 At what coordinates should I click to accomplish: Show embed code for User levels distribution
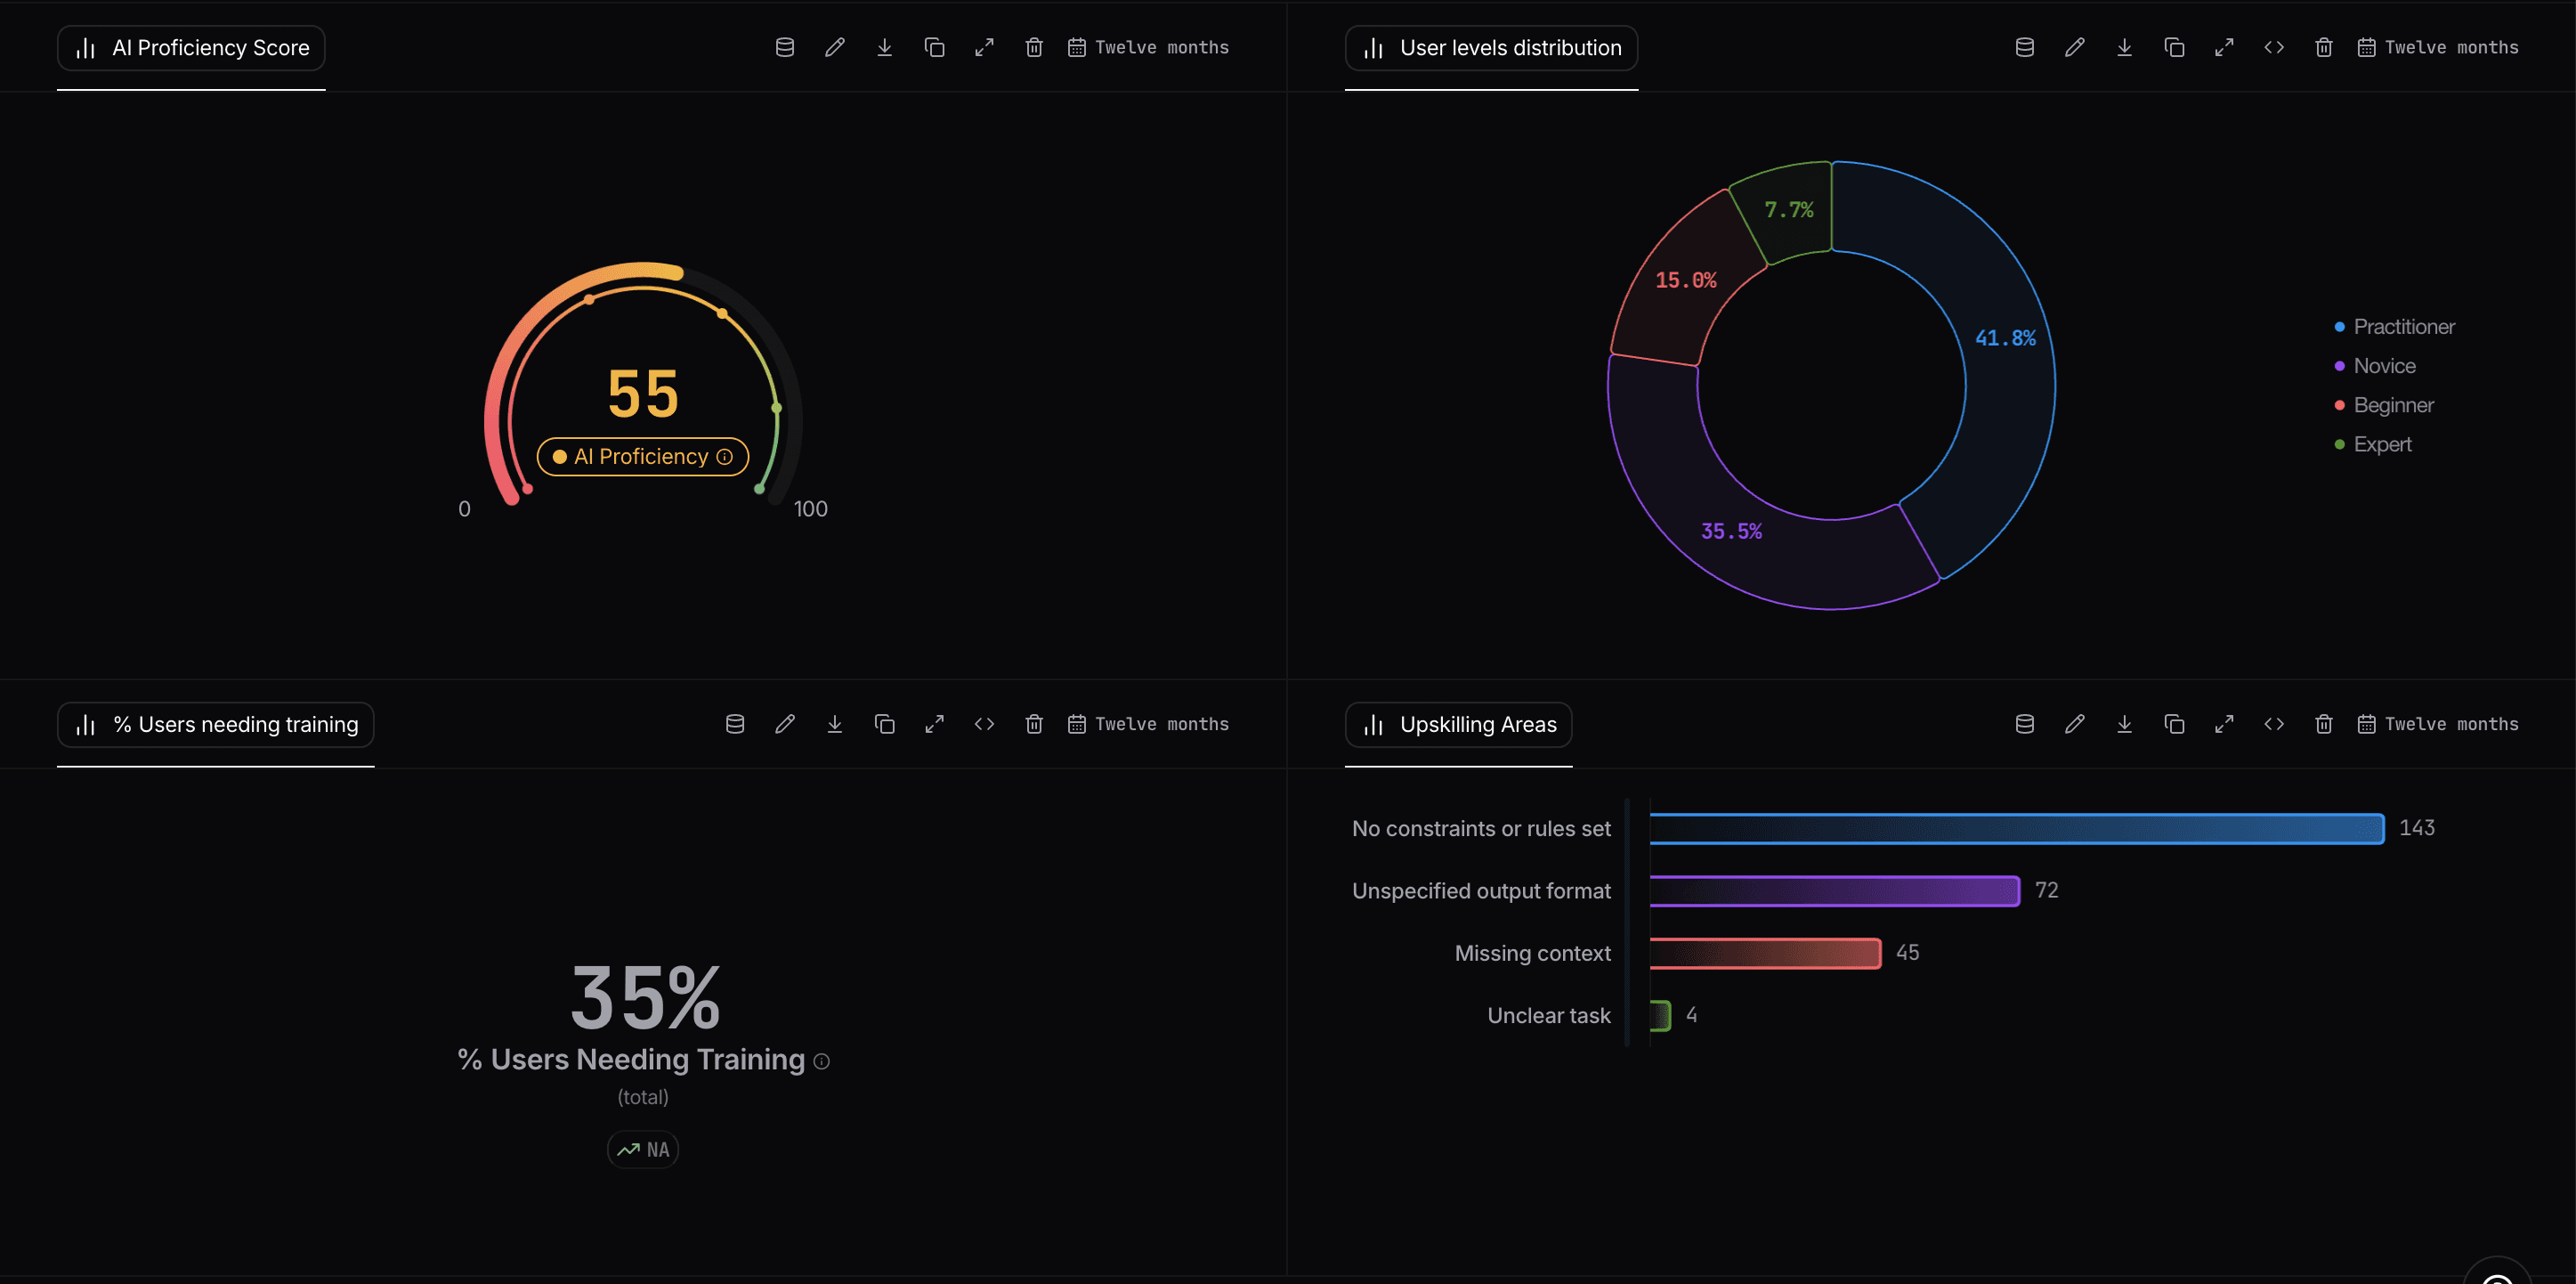point(2274,47)
